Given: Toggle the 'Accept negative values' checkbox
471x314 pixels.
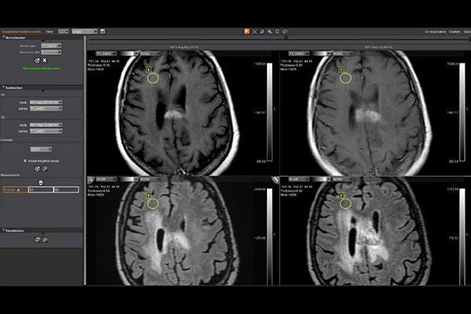Looking at the screenshot, I should click(x=25, y=161).
